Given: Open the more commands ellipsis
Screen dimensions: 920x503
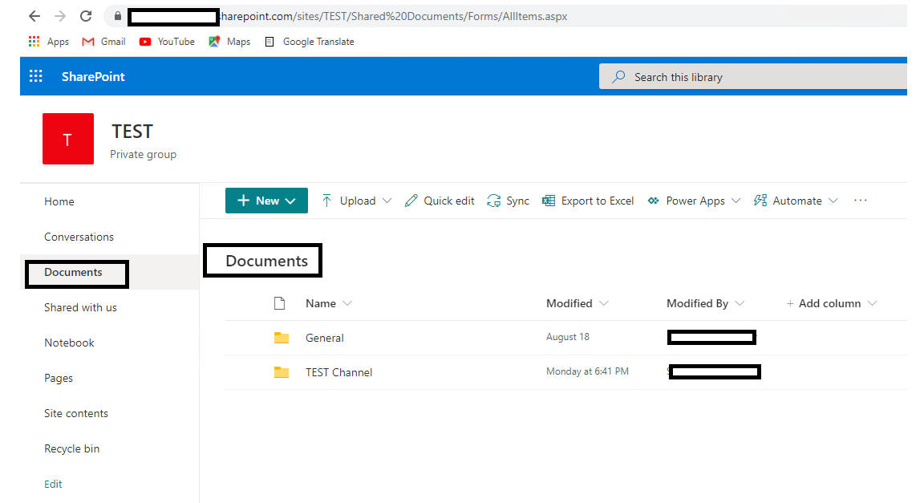Looking at the screenshot, I should point(861,201).
